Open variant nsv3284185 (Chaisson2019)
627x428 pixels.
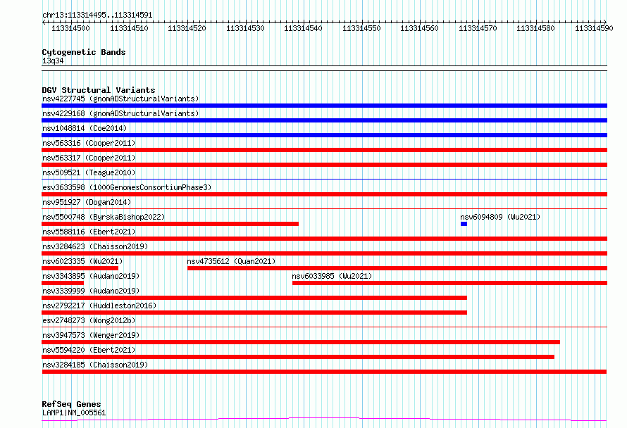[95, 365]
